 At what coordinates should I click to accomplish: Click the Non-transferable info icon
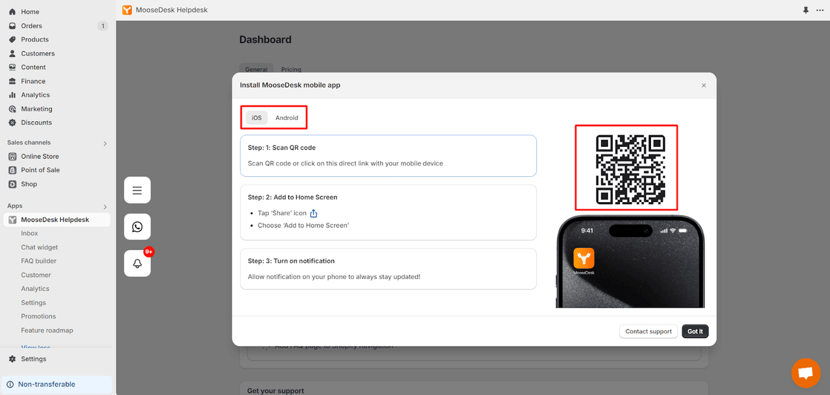[10, 385]
